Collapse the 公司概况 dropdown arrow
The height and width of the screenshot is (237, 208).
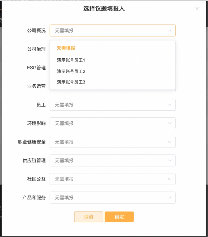click(170, 31)
